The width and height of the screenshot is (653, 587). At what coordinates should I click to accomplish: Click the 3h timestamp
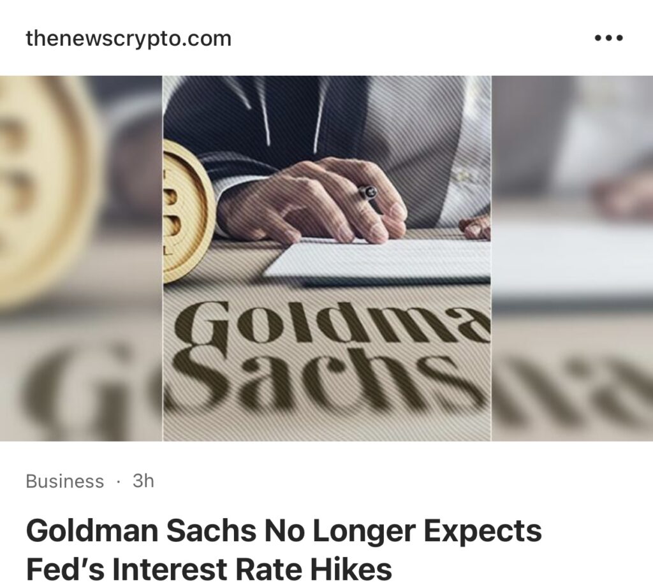pyautogui.click(x=143, y=481)
